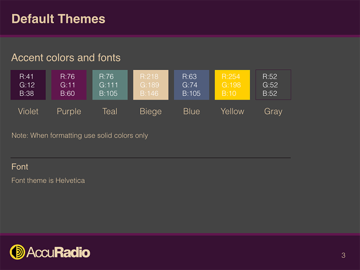Select the solid colors note text

tap(80, 135)
